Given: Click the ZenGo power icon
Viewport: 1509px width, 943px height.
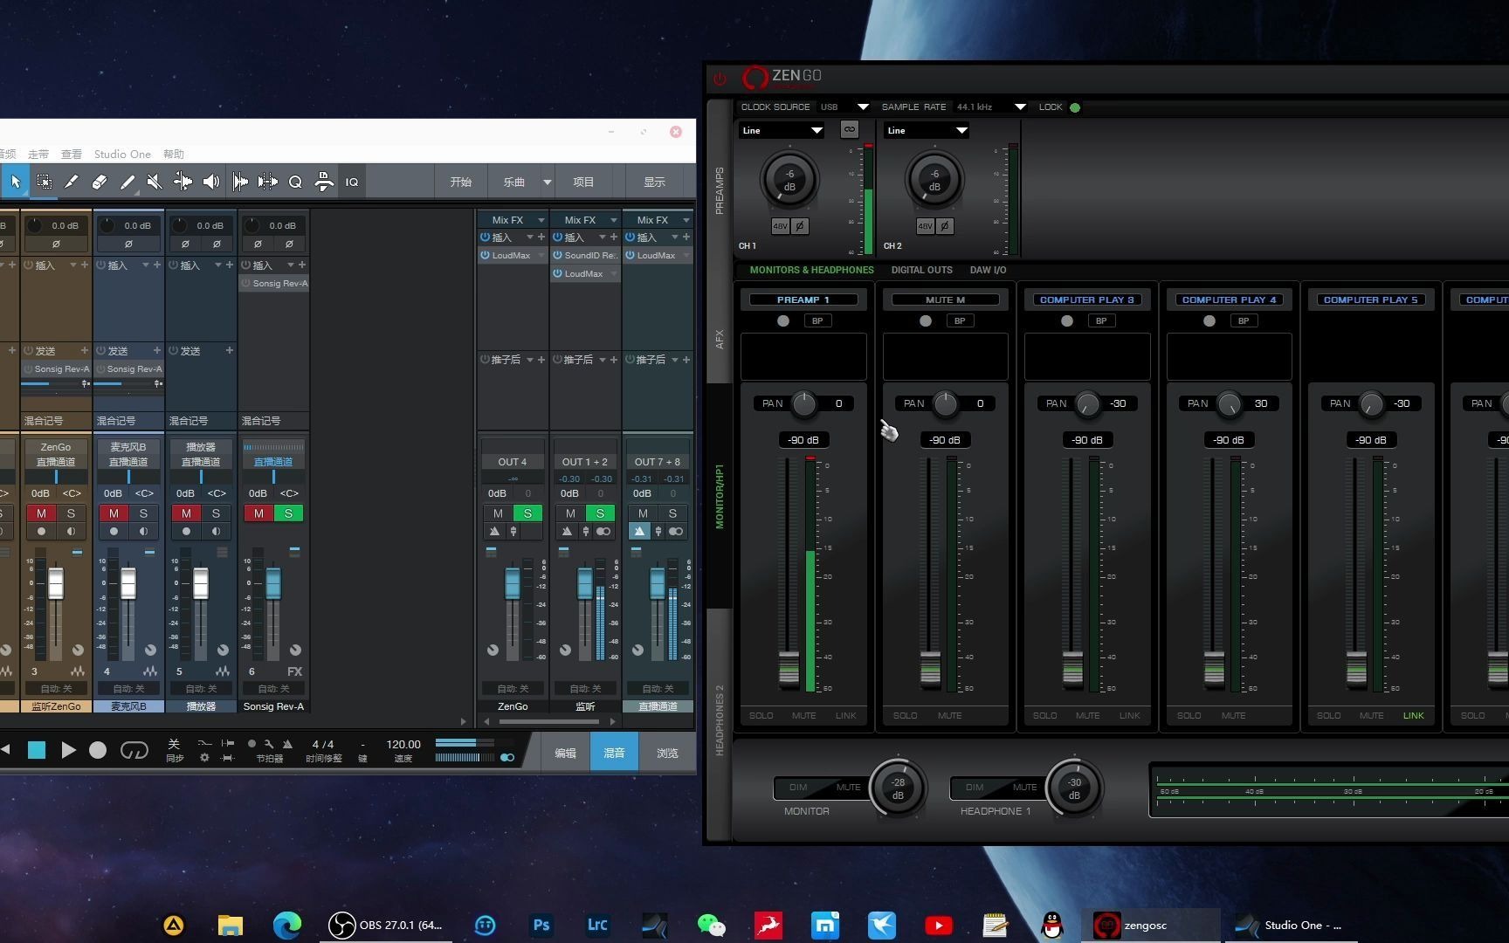Looking at the screenshot, I should (x=720, y=79).
